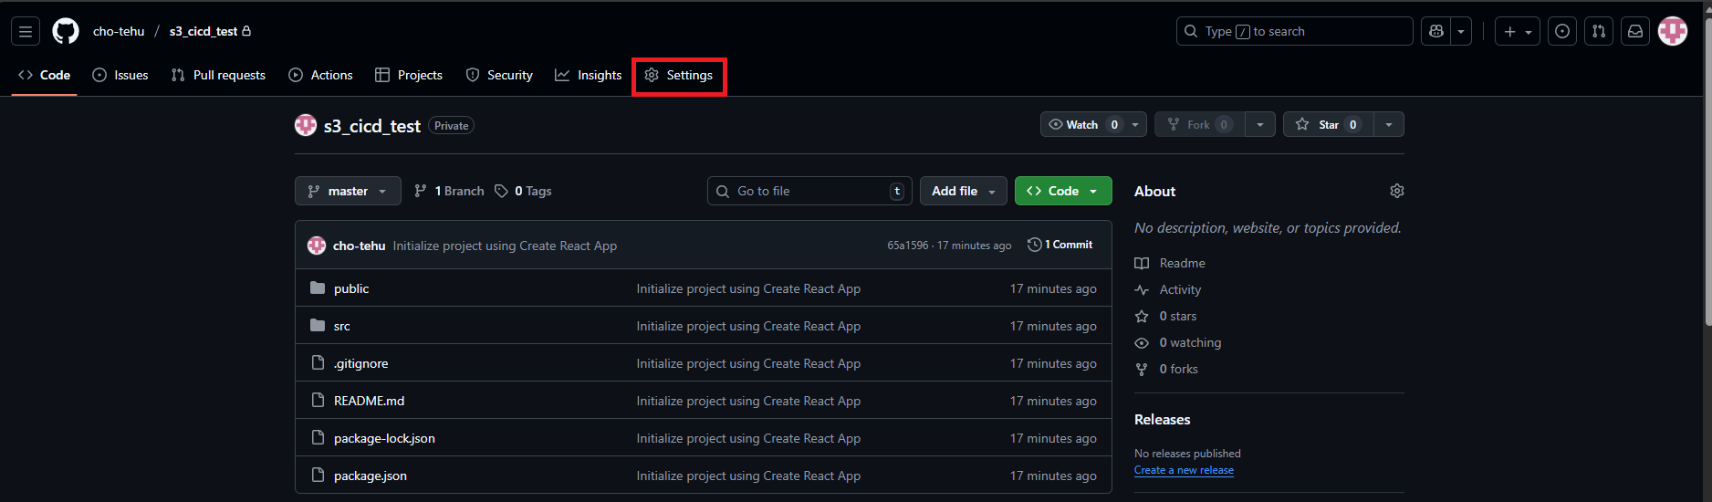View the 1 Commit history
This screenshot has width=1712, height=502.
coord(1060,245)
